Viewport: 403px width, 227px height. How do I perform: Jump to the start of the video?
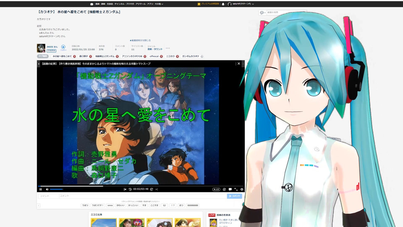[x=125, y=190]
